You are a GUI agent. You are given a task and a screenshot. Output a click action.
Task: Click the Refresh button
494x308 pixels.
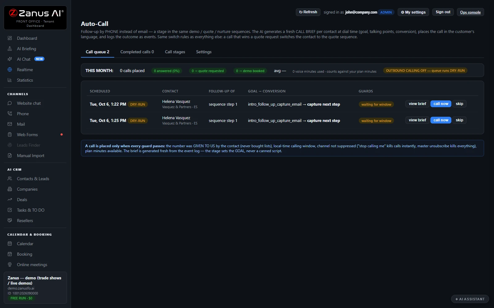point(308,12)
